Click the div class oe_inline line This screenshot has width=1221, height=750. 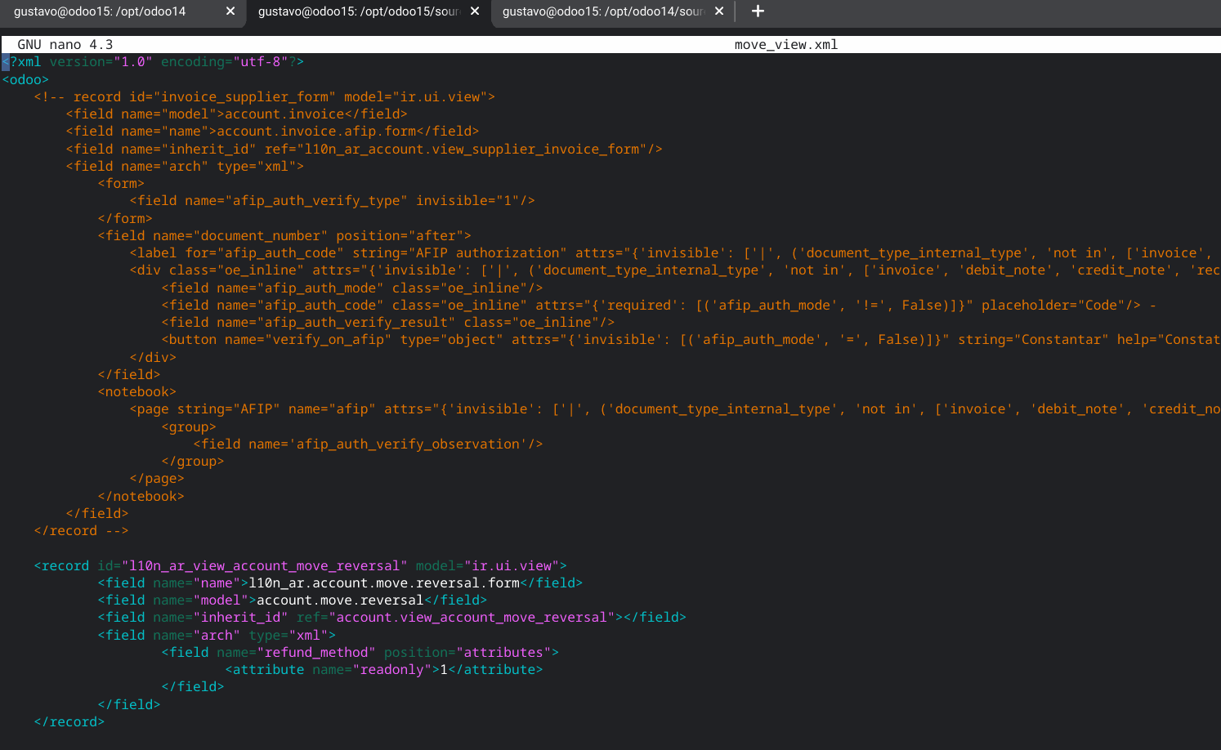[674, 270]
